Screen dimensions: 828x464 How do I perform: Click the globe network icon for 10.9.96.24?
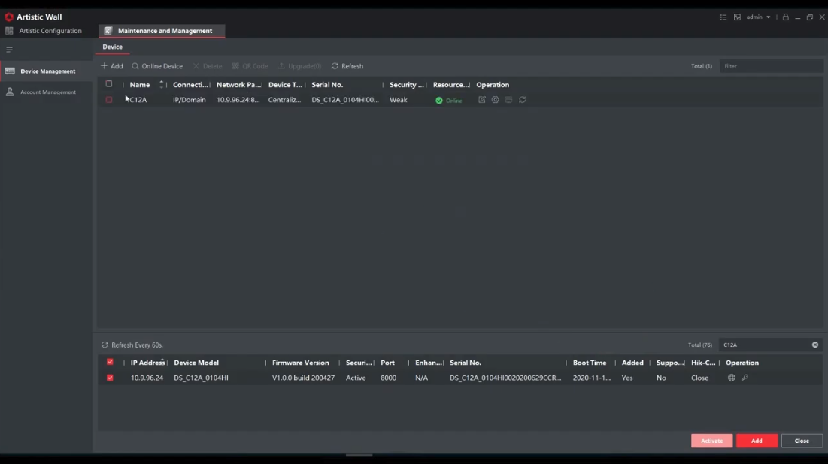pos(731,378)
